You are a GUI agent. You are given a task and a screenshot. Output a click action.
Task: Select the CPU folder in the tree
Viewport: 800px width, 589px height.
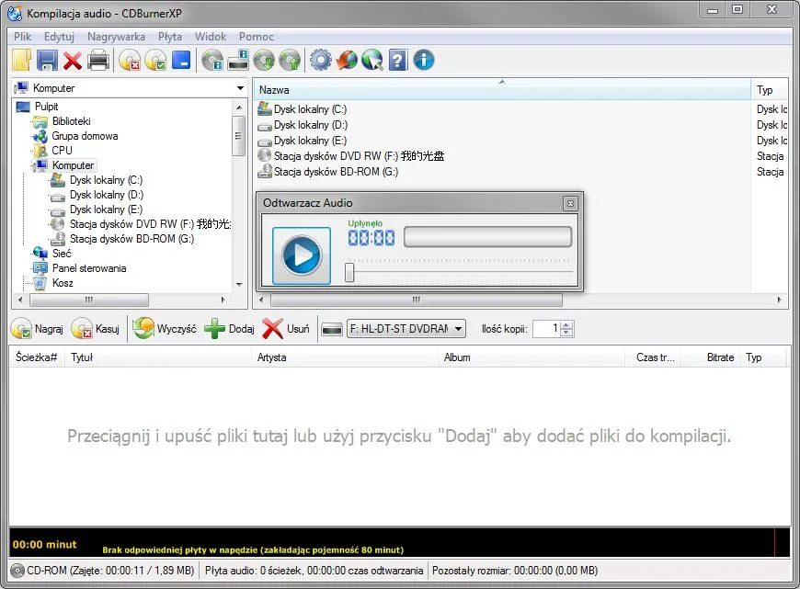click(62, 151)
